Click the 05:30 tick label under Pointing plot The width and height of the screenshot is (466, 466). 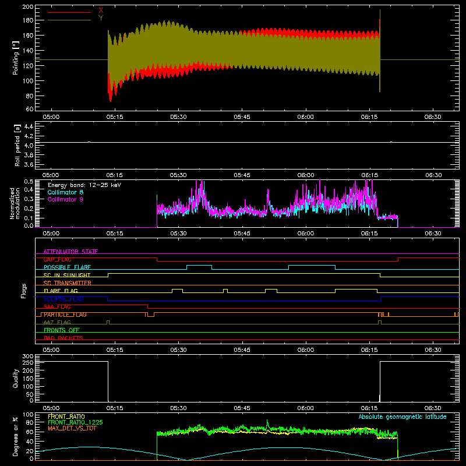[178, 117]
